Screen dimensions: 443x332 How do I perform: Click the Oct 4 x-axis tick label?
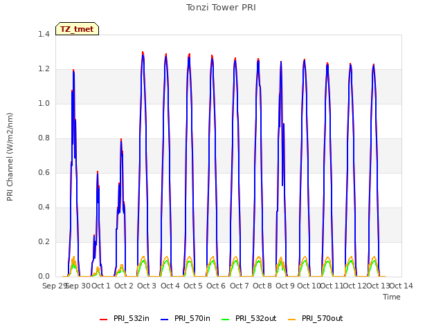coord(170,286)
